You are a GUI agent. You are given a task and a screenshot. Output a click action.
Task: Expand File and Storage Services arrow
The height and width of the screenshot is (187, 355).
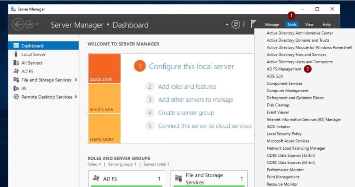coord(76,80)
